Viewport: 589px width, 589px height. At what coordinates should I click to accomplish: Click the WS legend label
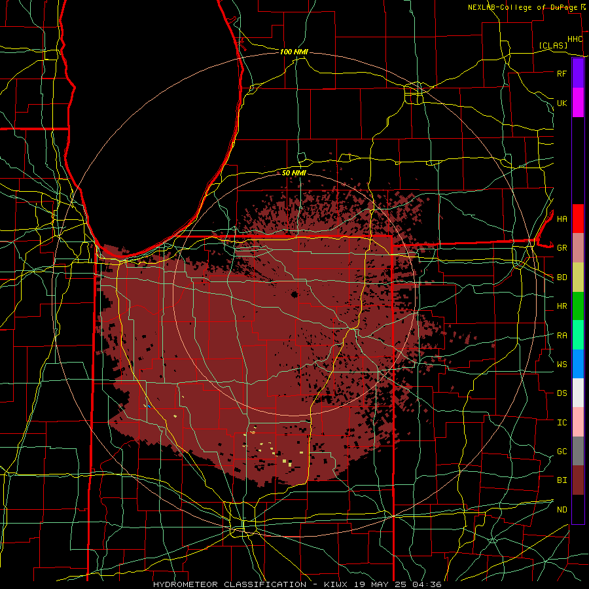coord(562,365)
